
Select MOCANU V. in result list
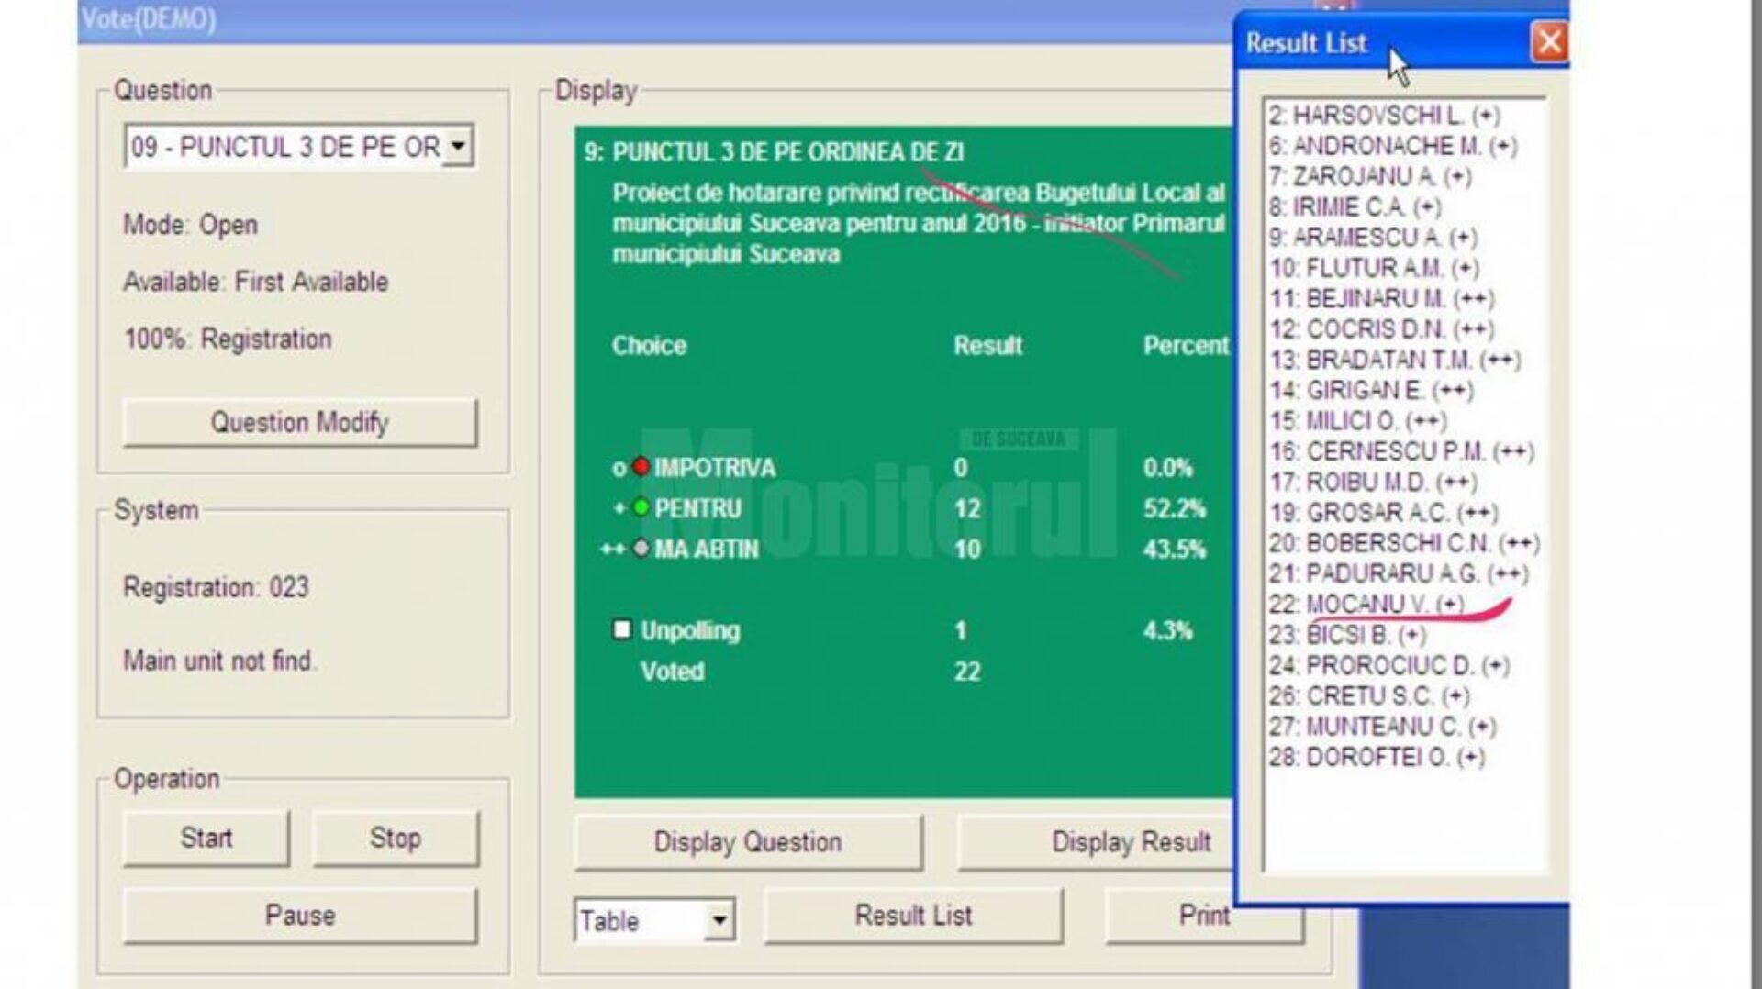point(1366,604)
